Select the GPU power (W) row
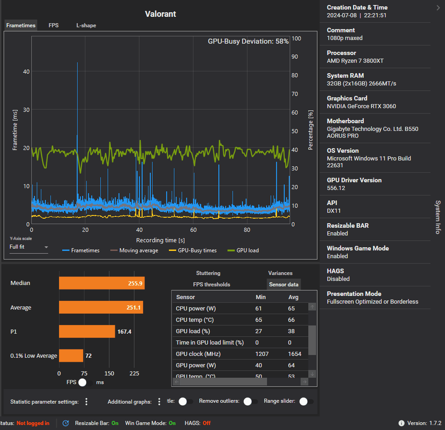445x430 pixels. click(x=240, y=365)
